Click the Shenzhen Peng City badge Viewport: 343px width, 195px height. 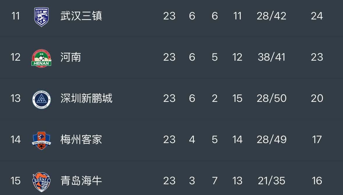pyautogui.click(x=41, y=99)
